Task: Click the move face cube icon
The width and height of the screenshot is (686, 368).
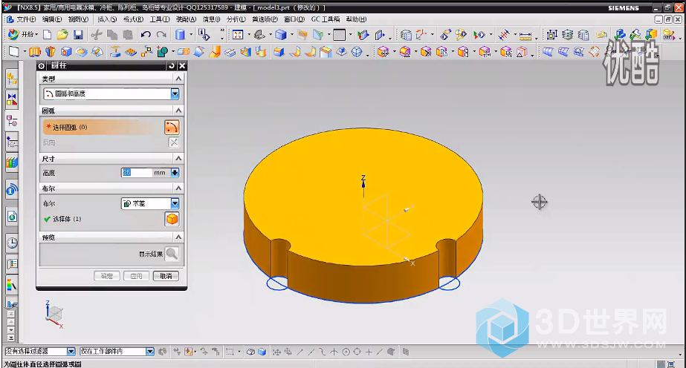Action: (x=384, y=52)
